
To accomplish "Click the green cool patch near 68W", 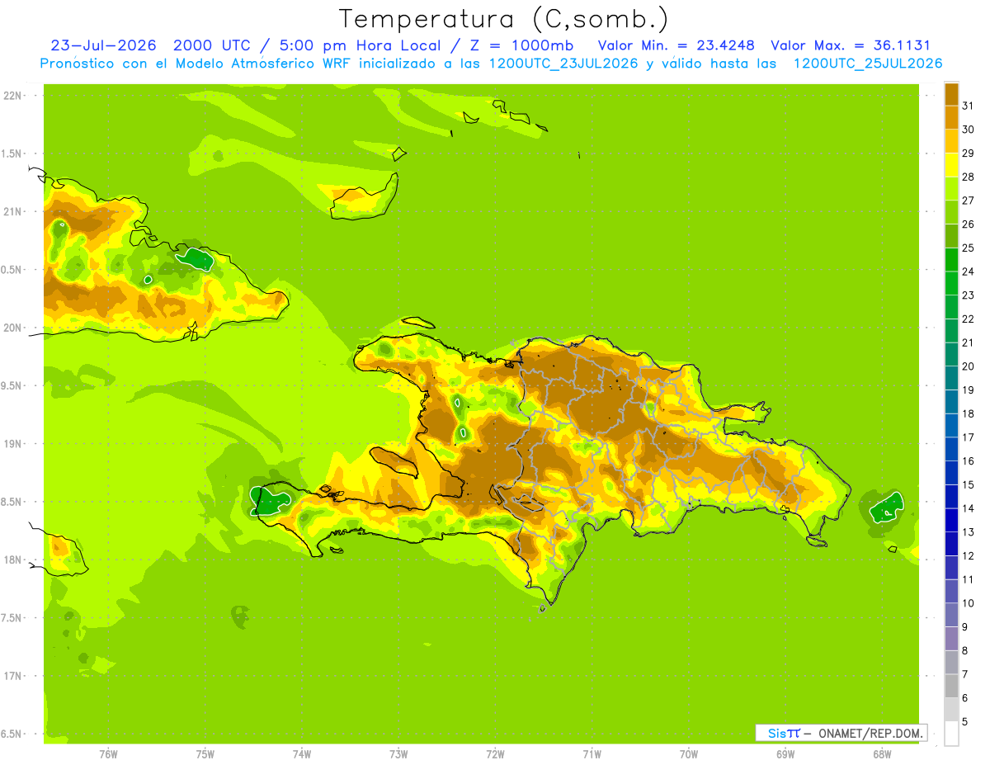I will pos(887,508).
